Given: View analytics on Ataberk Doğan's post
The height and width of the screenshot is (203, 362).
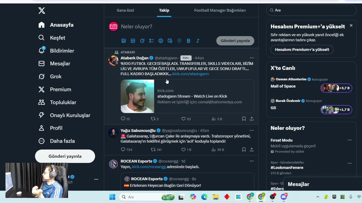Looking at the screenshot, I should click(217, 119).
